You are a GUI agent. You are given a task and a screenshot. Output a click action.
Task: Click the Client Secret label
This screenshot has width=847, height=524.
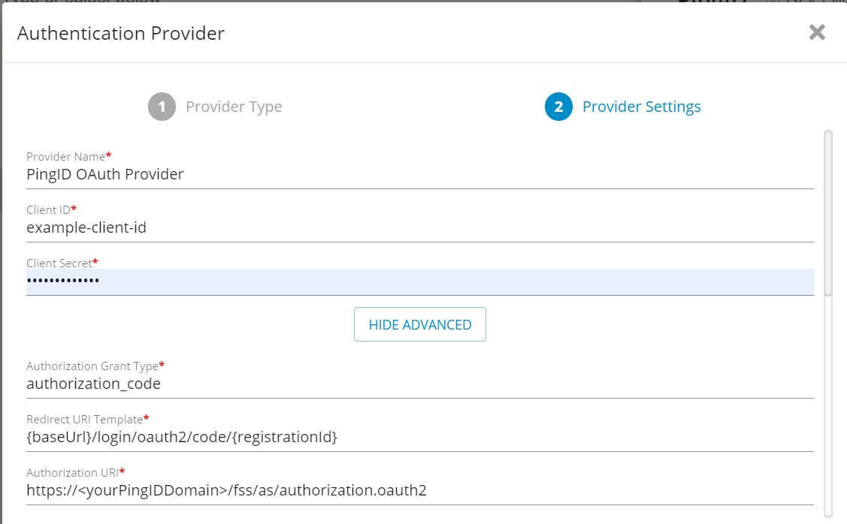click(59, 264)
